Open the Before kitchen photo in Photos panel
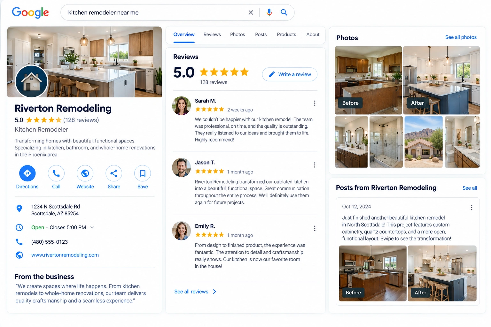Image resolution: width=491 pixels, height=327 pixels. click(x=368, y=80)
